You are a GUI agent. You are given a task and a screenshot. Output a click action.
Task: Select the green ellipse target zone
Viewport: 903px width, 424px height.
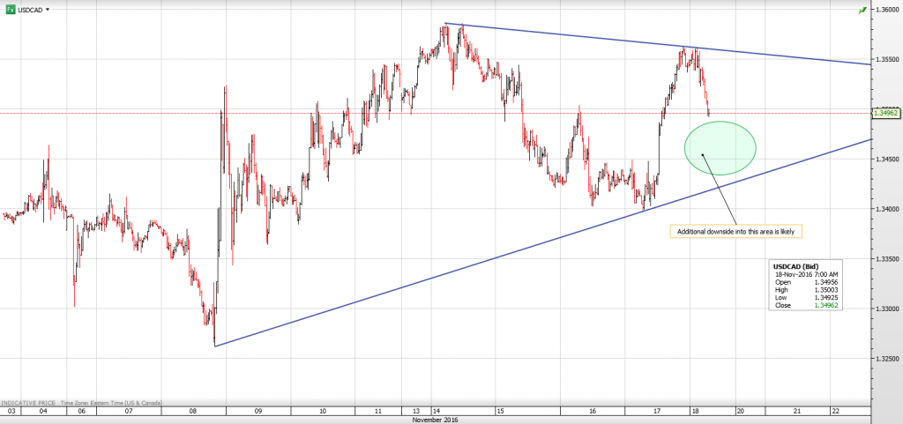click(720, 147)
